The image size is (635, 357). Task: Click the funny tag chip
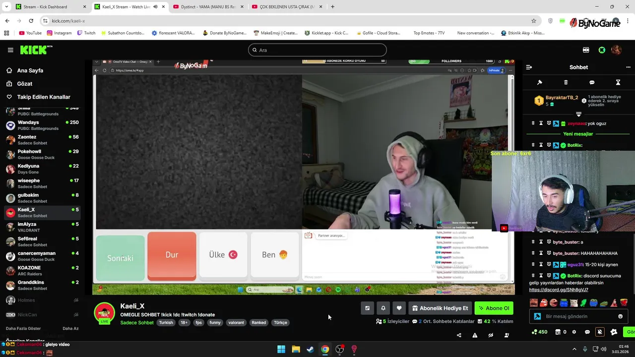pos(215,323)
